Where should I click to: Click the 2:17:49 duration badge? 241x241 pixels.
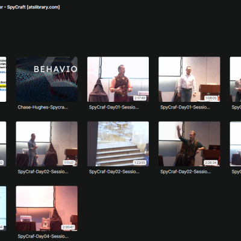pyautogui.click(x=140, y=98)
